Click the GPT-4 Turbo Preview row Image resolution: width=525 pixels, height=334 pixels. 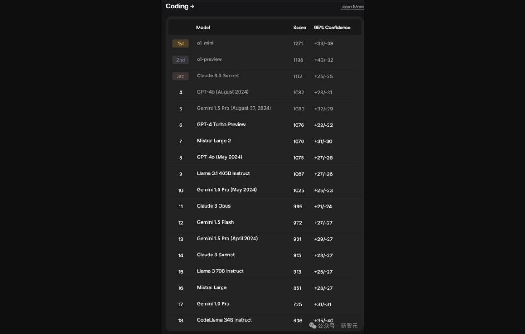click(x=221, y=125)
